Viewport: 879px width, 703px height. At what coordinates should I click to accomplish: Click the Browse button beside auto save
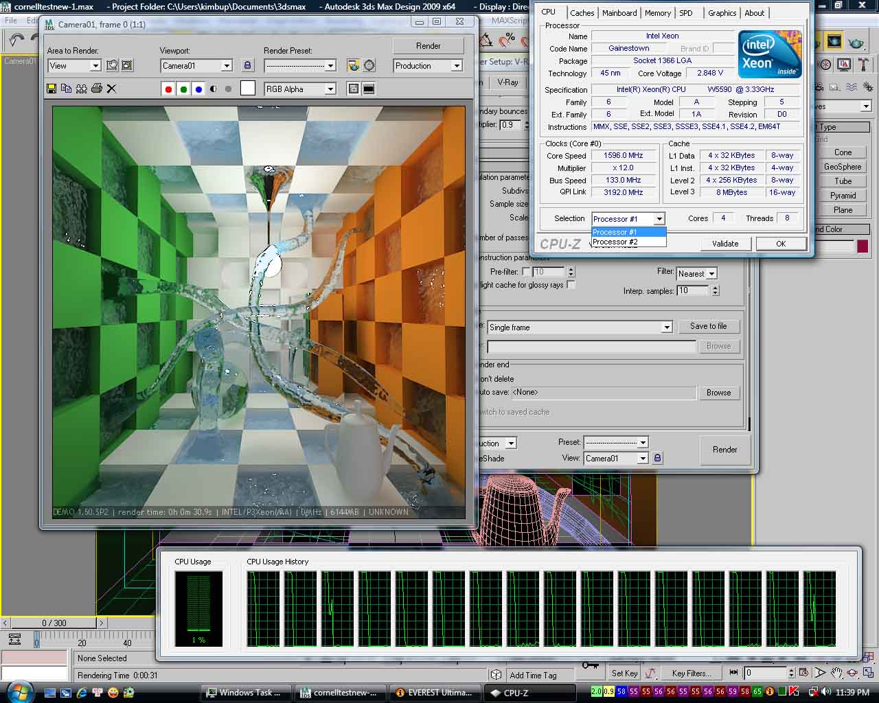point(718,393)
